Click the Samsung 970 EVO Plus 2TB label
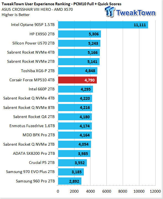163x199 pixels. point(30,172)
